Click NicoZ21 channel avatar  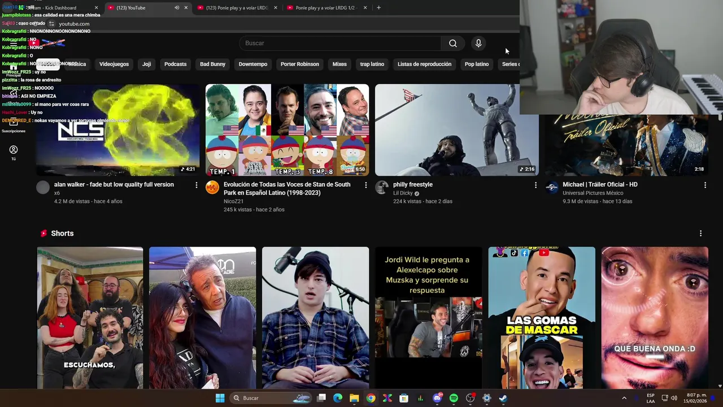(x=212, y=188)
